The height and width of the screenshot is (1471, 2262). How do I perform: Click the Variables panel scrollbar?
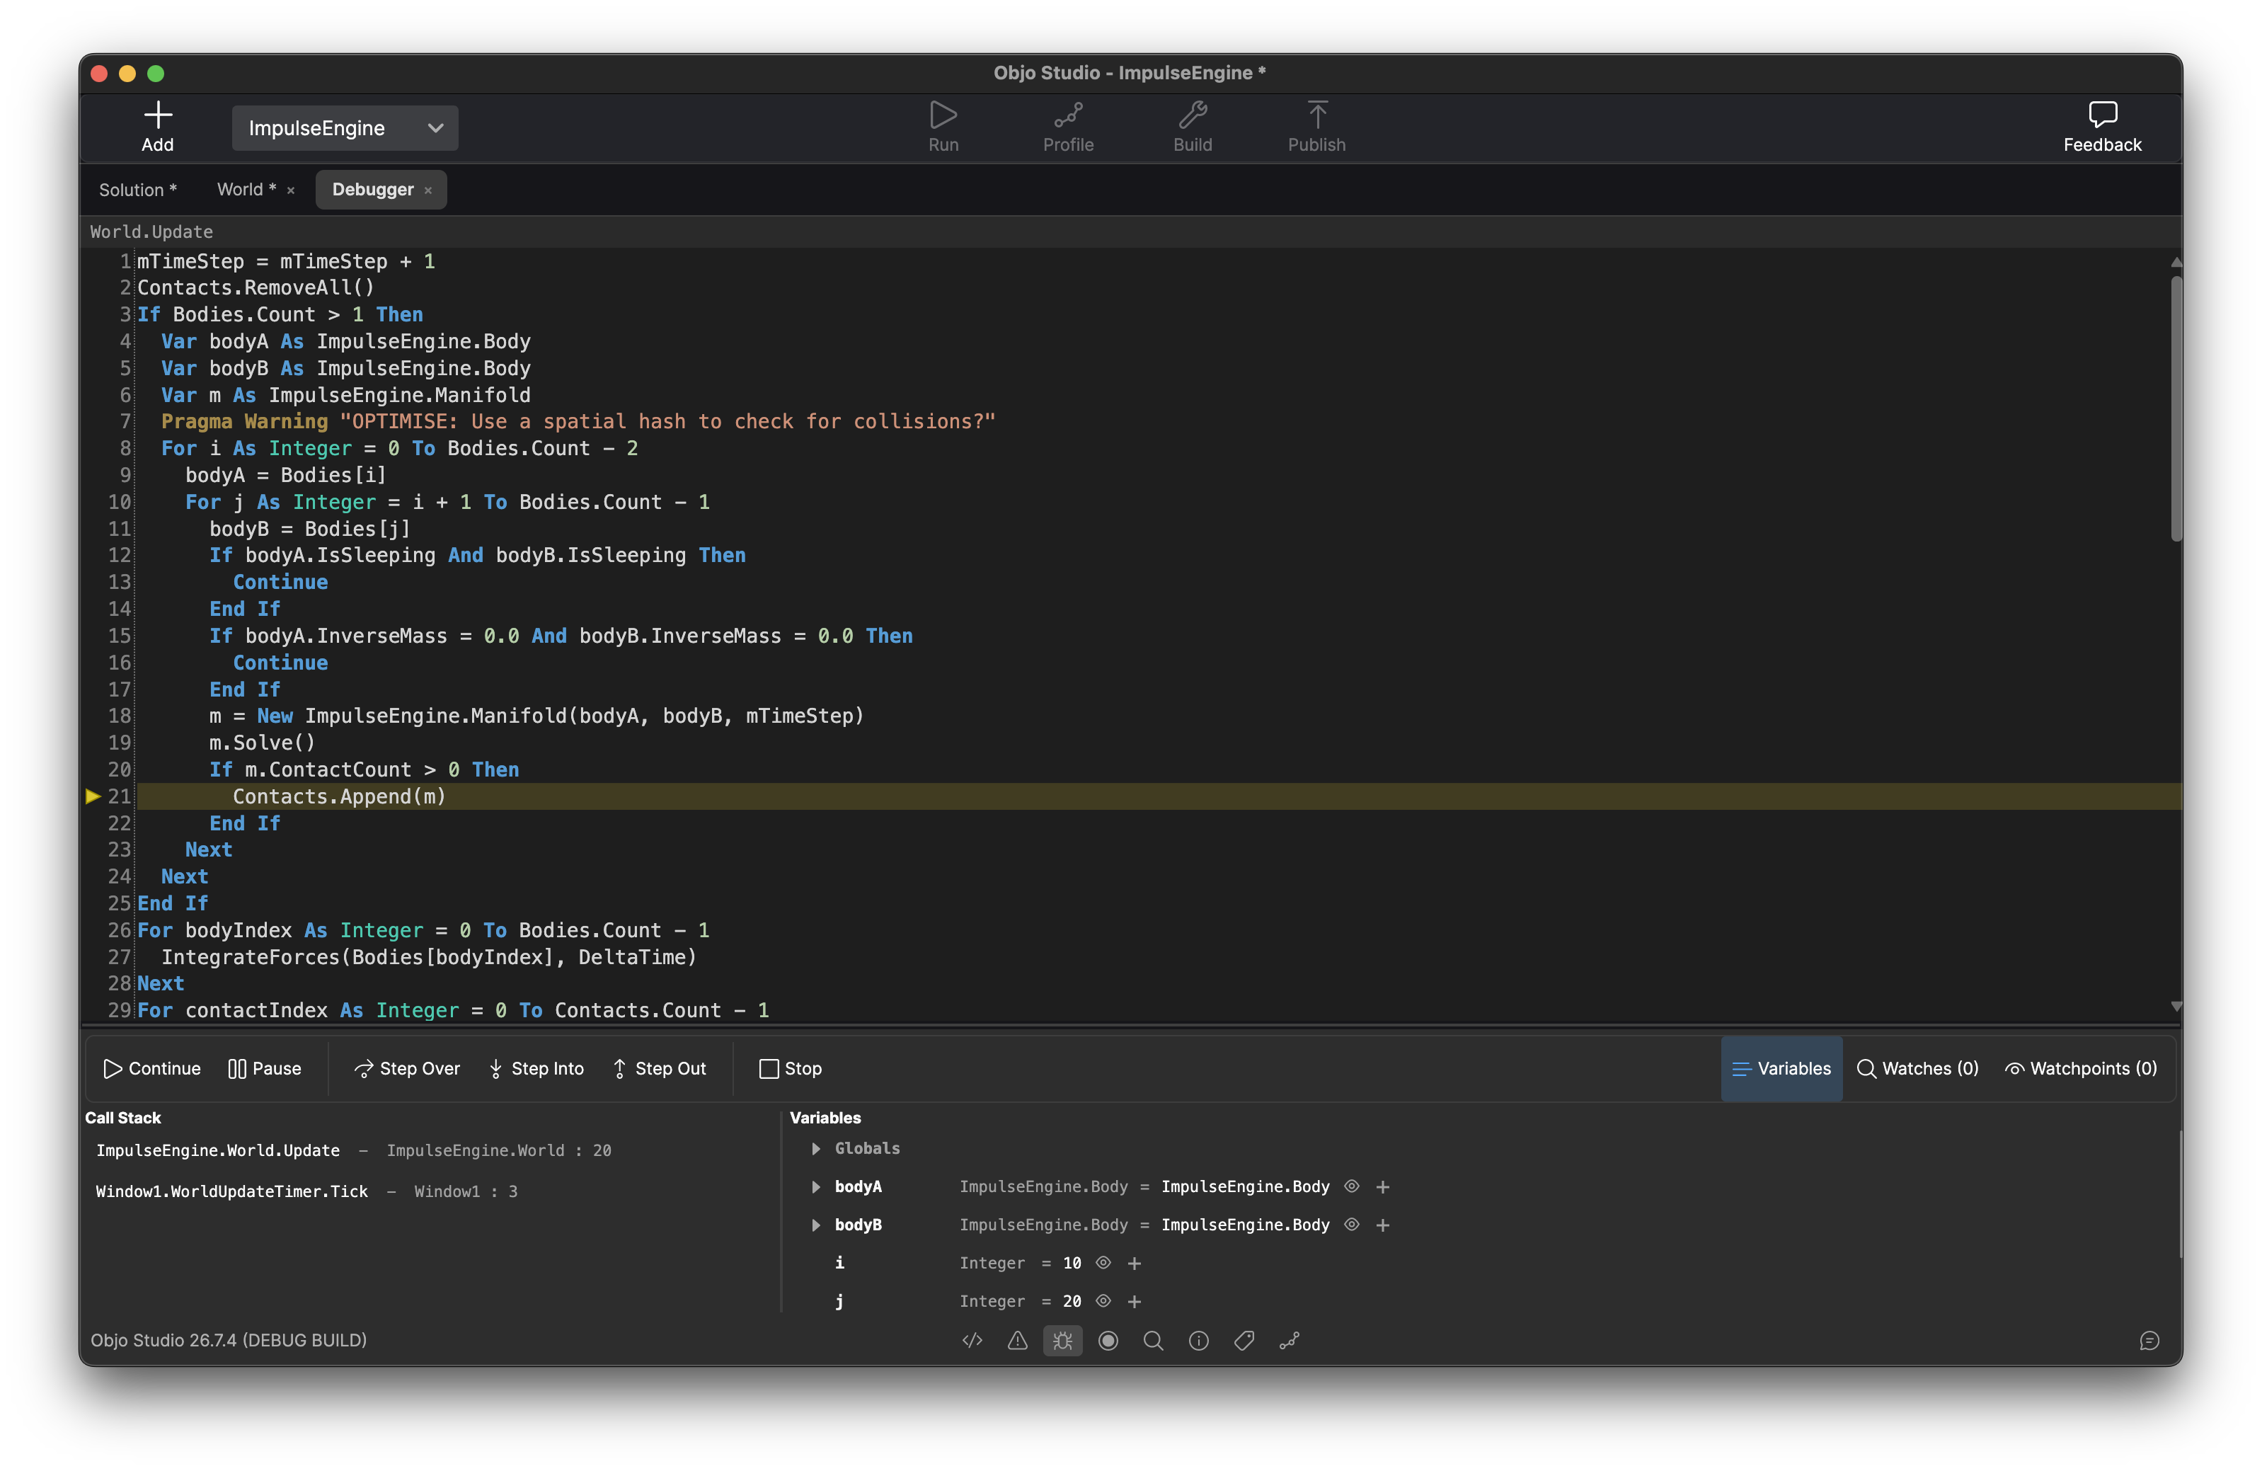(x=2179, y=1194)
